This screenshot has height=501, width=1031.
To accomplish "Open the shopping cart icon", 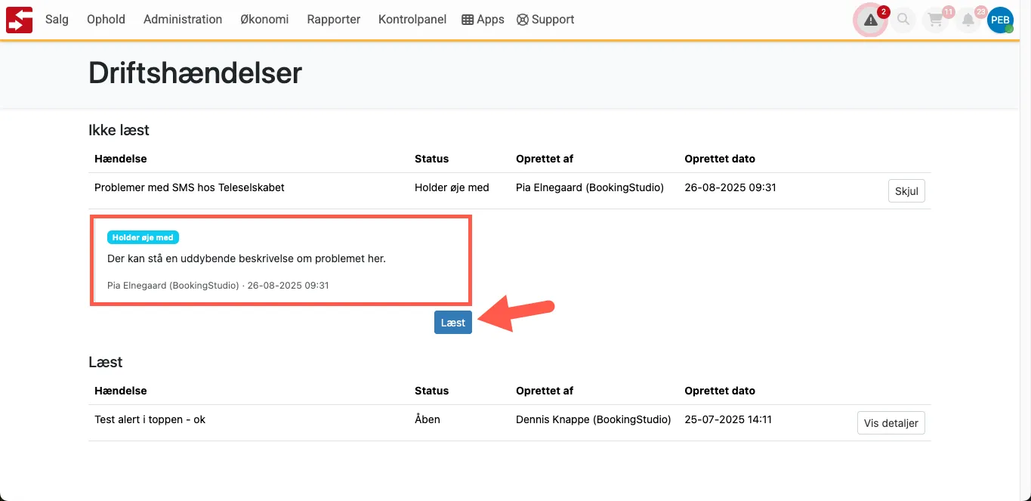I will (936, 20).
